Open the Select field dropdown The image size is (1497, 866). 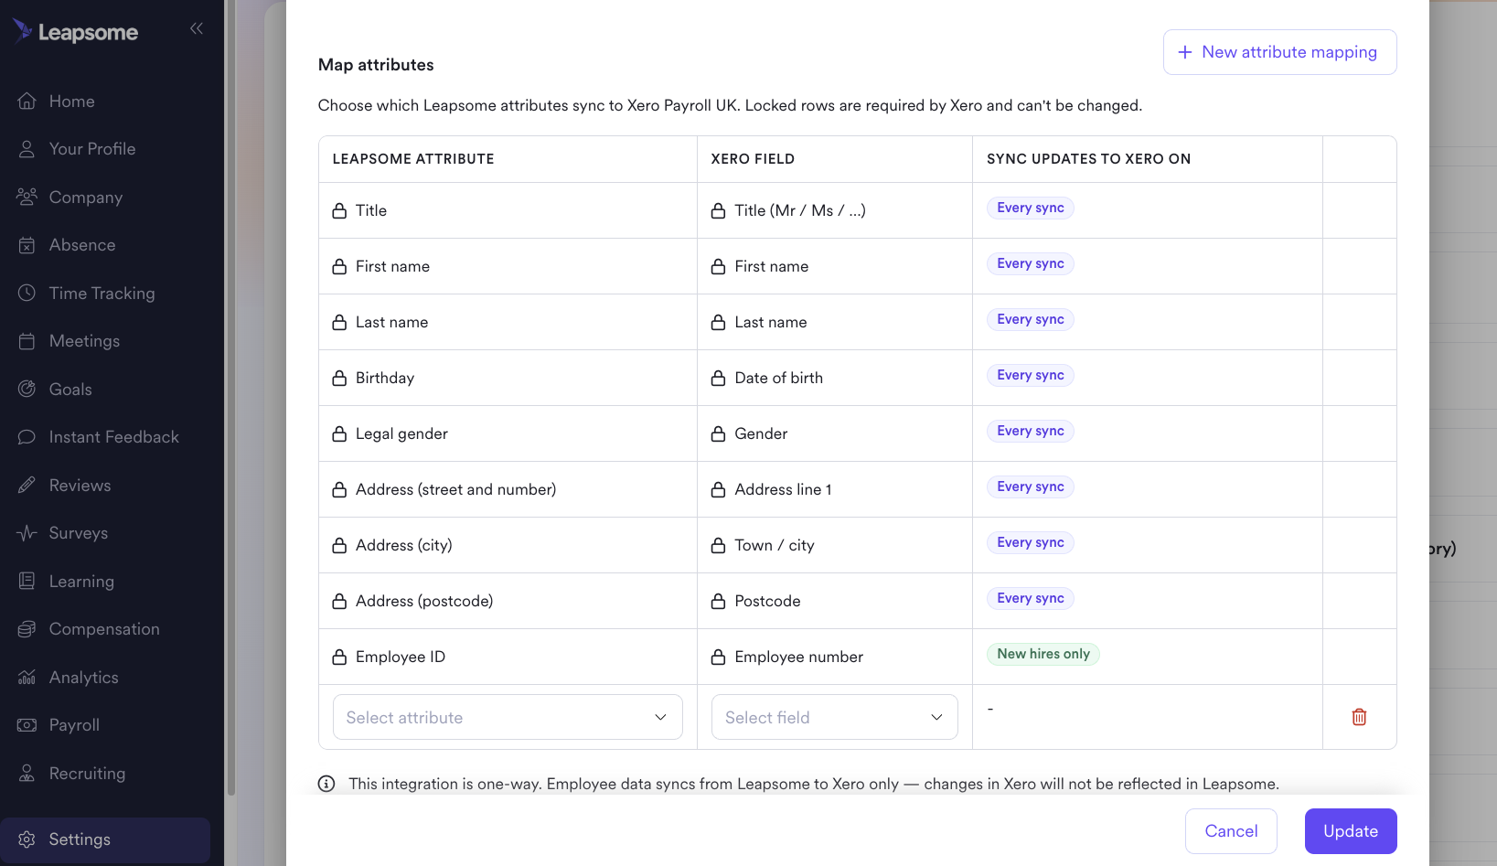pyautogui.click(x=835, y=717)
